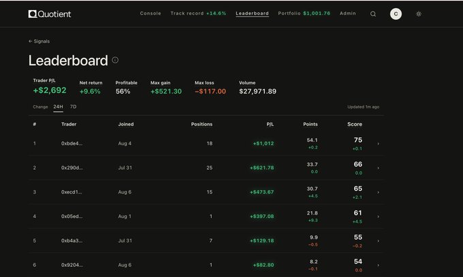Click the score 66 value
The width and height of the screenshot is (463, 277).
[358, 164]
